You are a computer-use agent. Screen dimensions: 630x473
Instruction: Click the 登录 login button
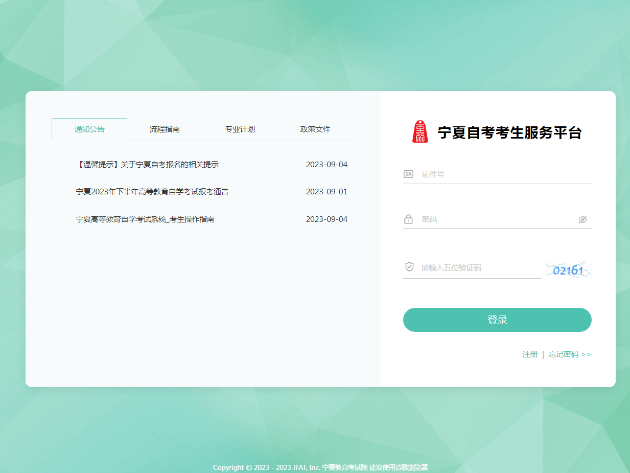click(x=497, y=320)
